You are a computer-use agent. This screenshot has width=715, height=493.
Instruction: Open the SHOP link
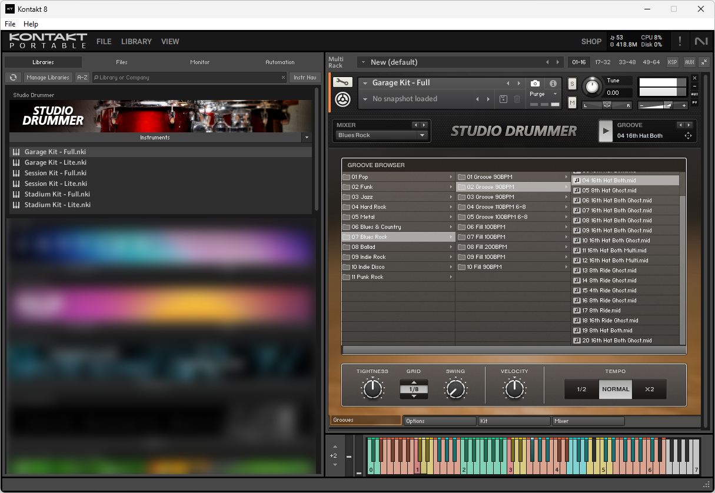pos(591,42)
